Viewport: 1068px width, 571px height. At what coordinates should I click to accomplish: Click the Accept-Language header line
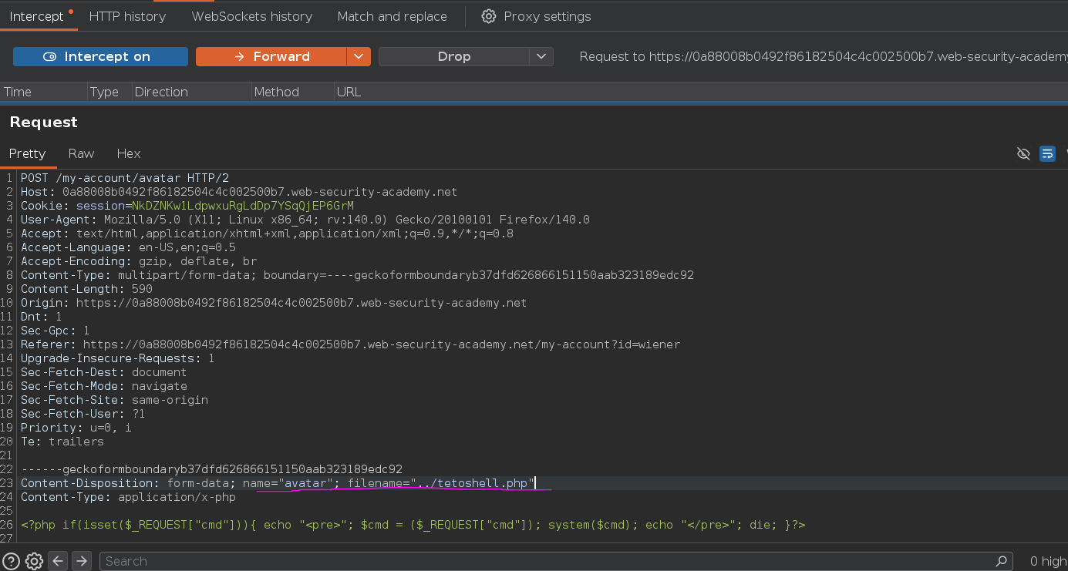click(128, 247)
